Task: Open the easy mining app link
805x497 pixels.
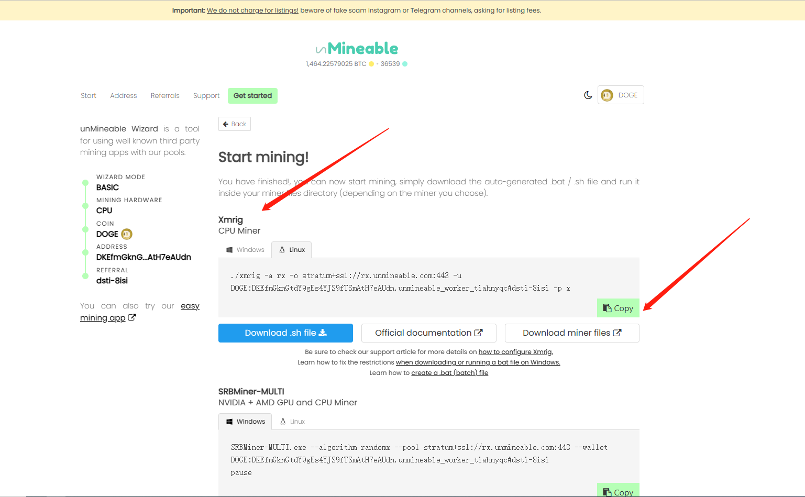Action: 140,312
